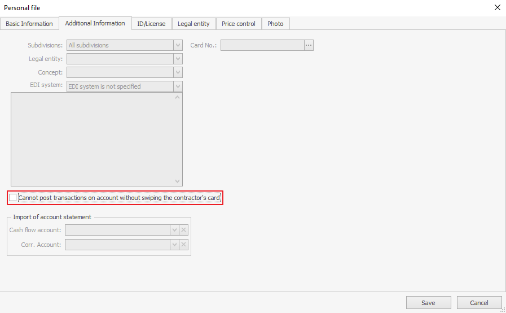Open the Corr. Account dropdown arrow
Viewport: 506px width, 313px height.
(174, 245)
